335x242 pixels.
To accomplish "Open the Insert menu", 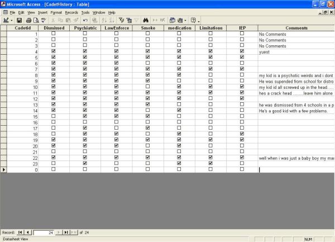I will coord(43,13).
